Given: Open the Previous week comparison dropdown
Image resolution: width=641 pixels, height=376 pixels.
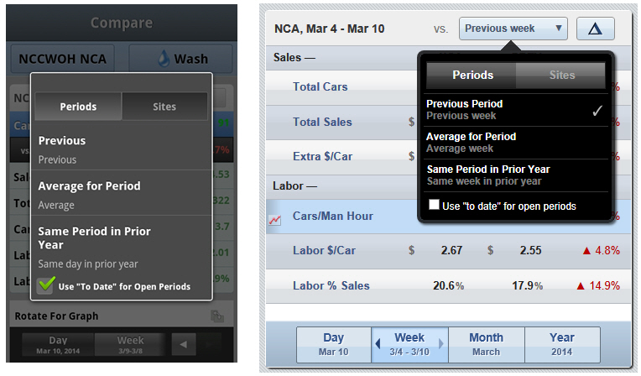Looking at the screenshot, I should [513, 29].
